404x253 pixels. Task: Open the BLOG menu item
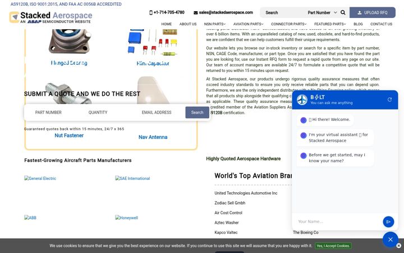(358, 24)
